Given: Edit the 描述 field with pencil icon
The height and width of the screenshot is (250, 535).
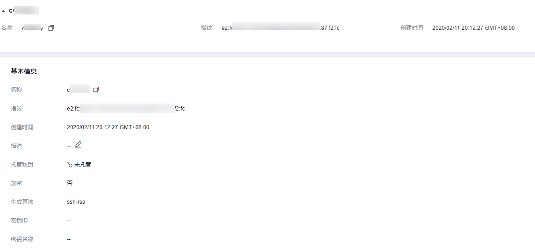Looking at the screenshot, I should [x=78, y=145].
